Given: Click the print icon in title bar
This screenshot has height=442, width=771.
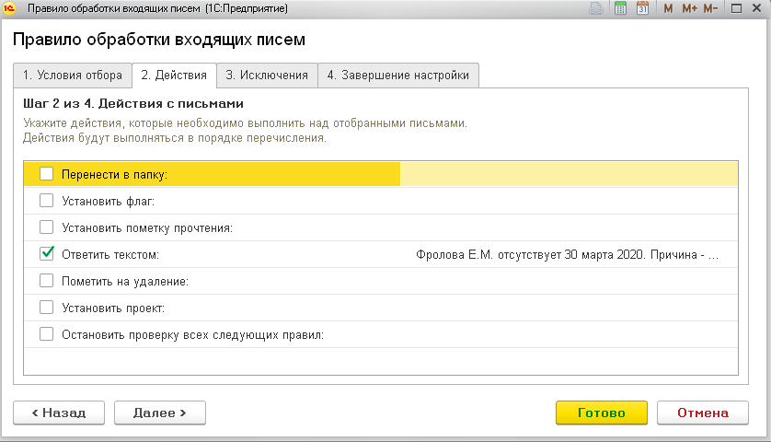Looking at the screenshot, I should coord(597,8).
